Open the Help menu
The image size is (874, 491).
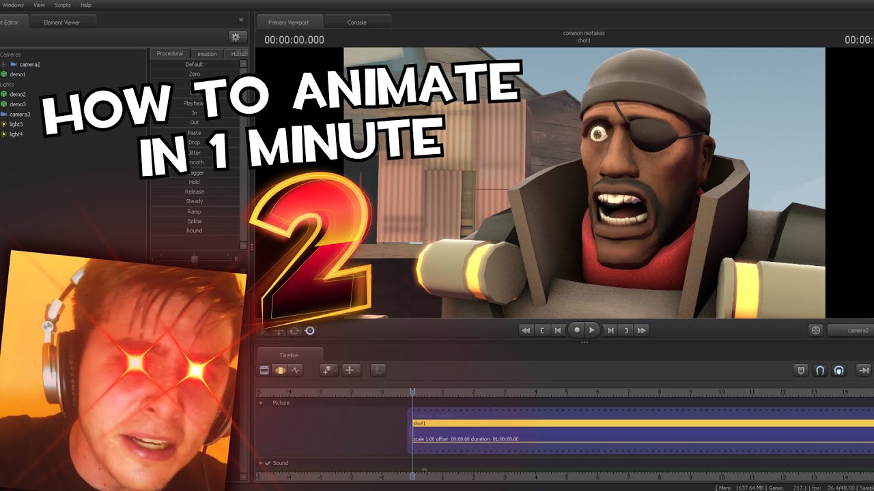(85, 5)
